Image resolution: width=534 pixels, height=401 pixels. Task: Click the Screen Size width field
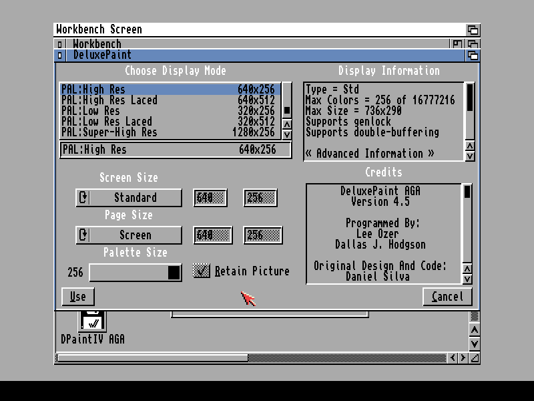[x=210, y=197]
